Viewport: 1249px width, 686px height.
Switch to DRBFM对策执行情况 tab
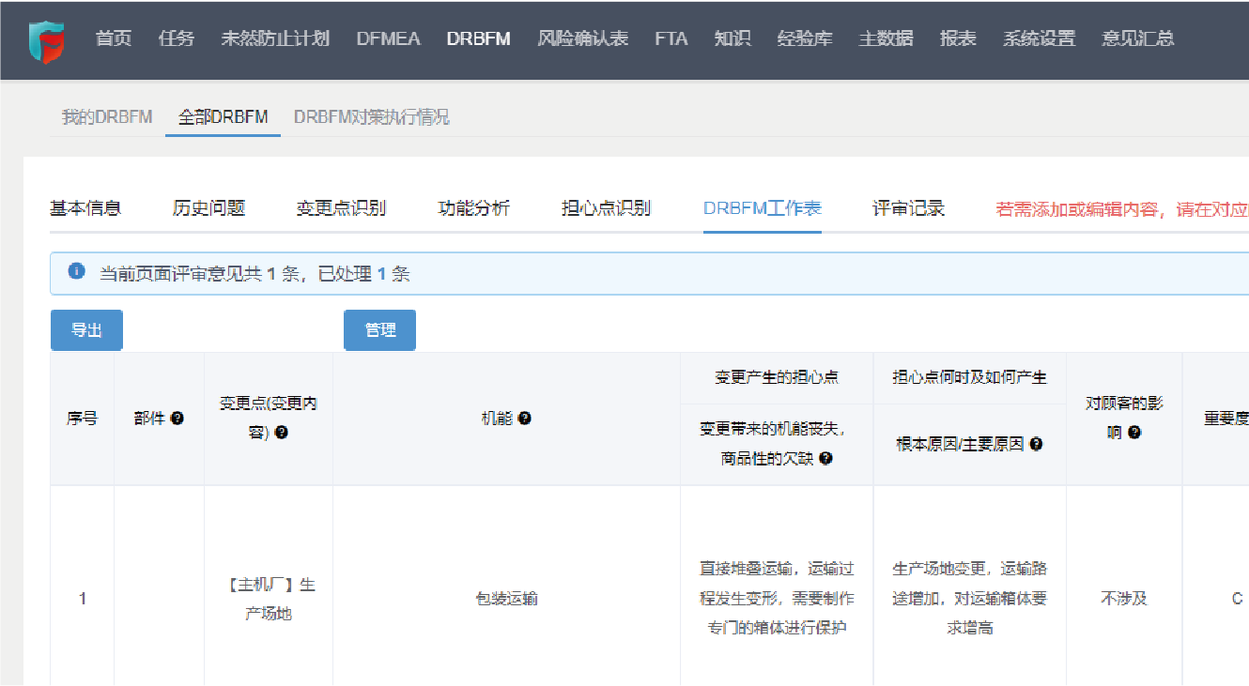371,117
